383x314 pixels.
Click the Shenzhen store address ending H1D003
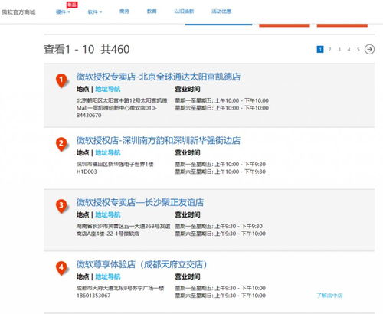tap(115, 168)
